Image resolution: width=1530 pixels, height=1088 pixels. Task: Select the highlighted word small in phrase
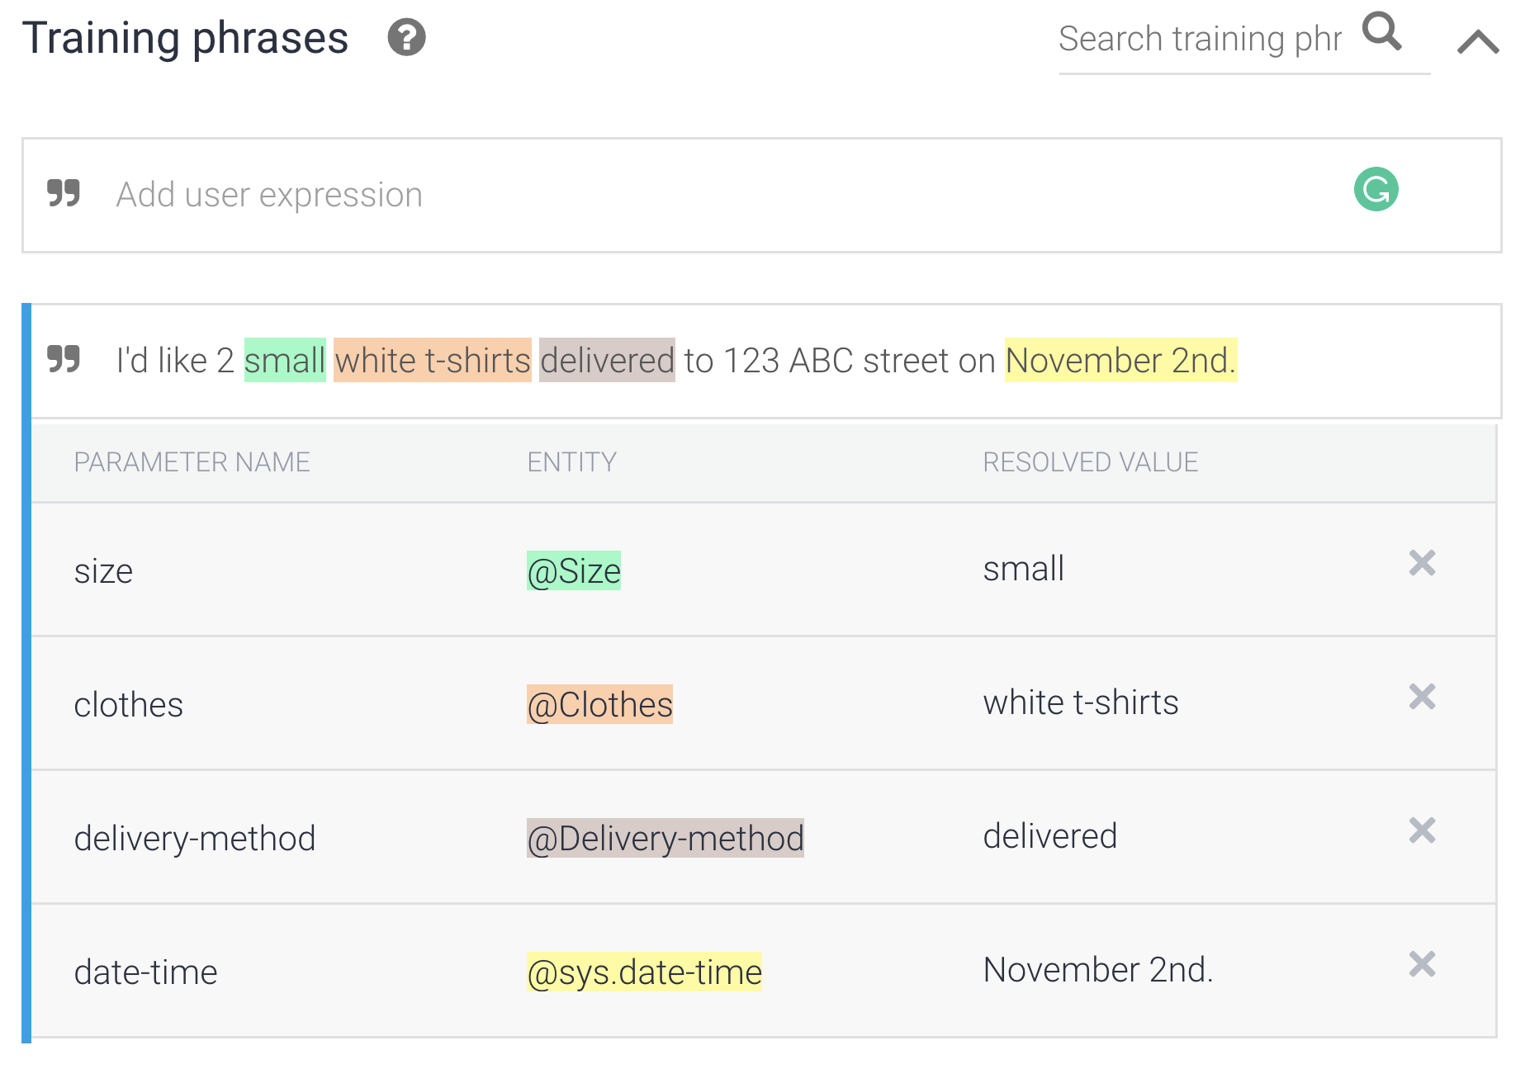coord(285,361)
